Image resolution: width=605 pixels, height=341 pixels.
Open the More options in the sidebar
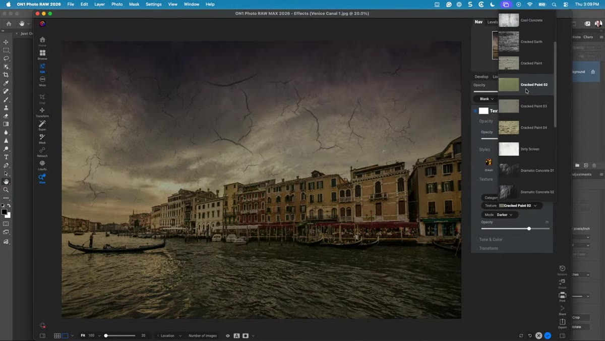tap(42, 81)
